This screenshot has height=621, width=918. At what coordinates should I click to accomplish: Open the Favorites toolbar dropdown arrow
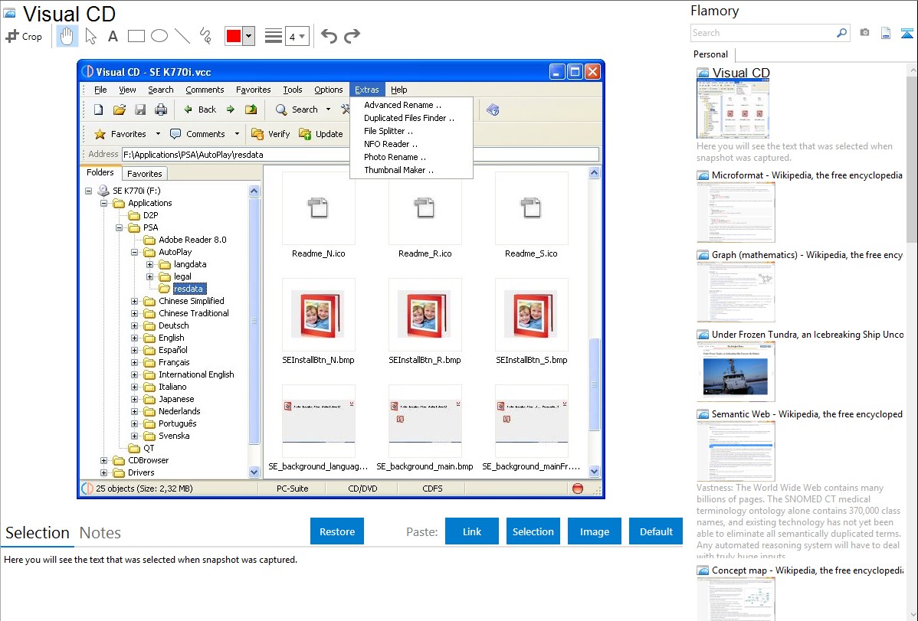tap(158, 134)
